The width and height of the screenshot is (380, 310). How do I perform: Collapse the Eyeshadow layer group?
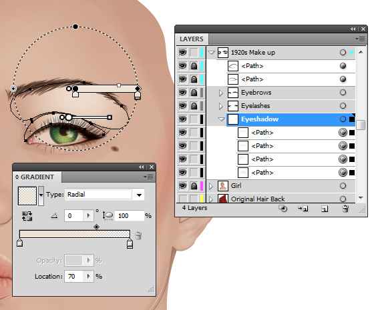pos(221,119)
